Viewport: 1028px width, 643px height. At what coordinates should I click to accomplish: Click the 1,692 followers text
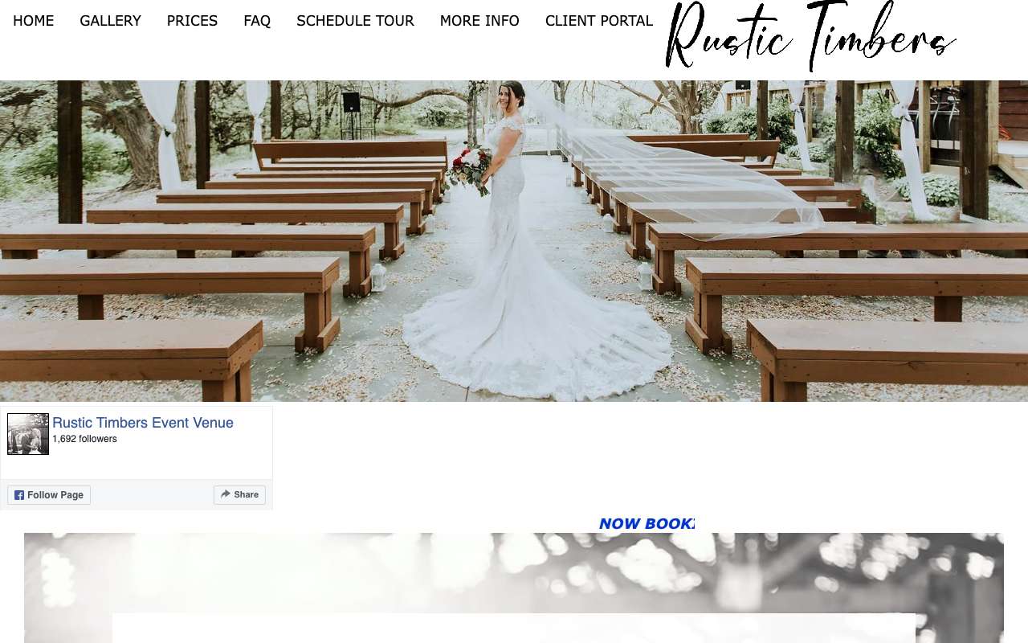84,439
